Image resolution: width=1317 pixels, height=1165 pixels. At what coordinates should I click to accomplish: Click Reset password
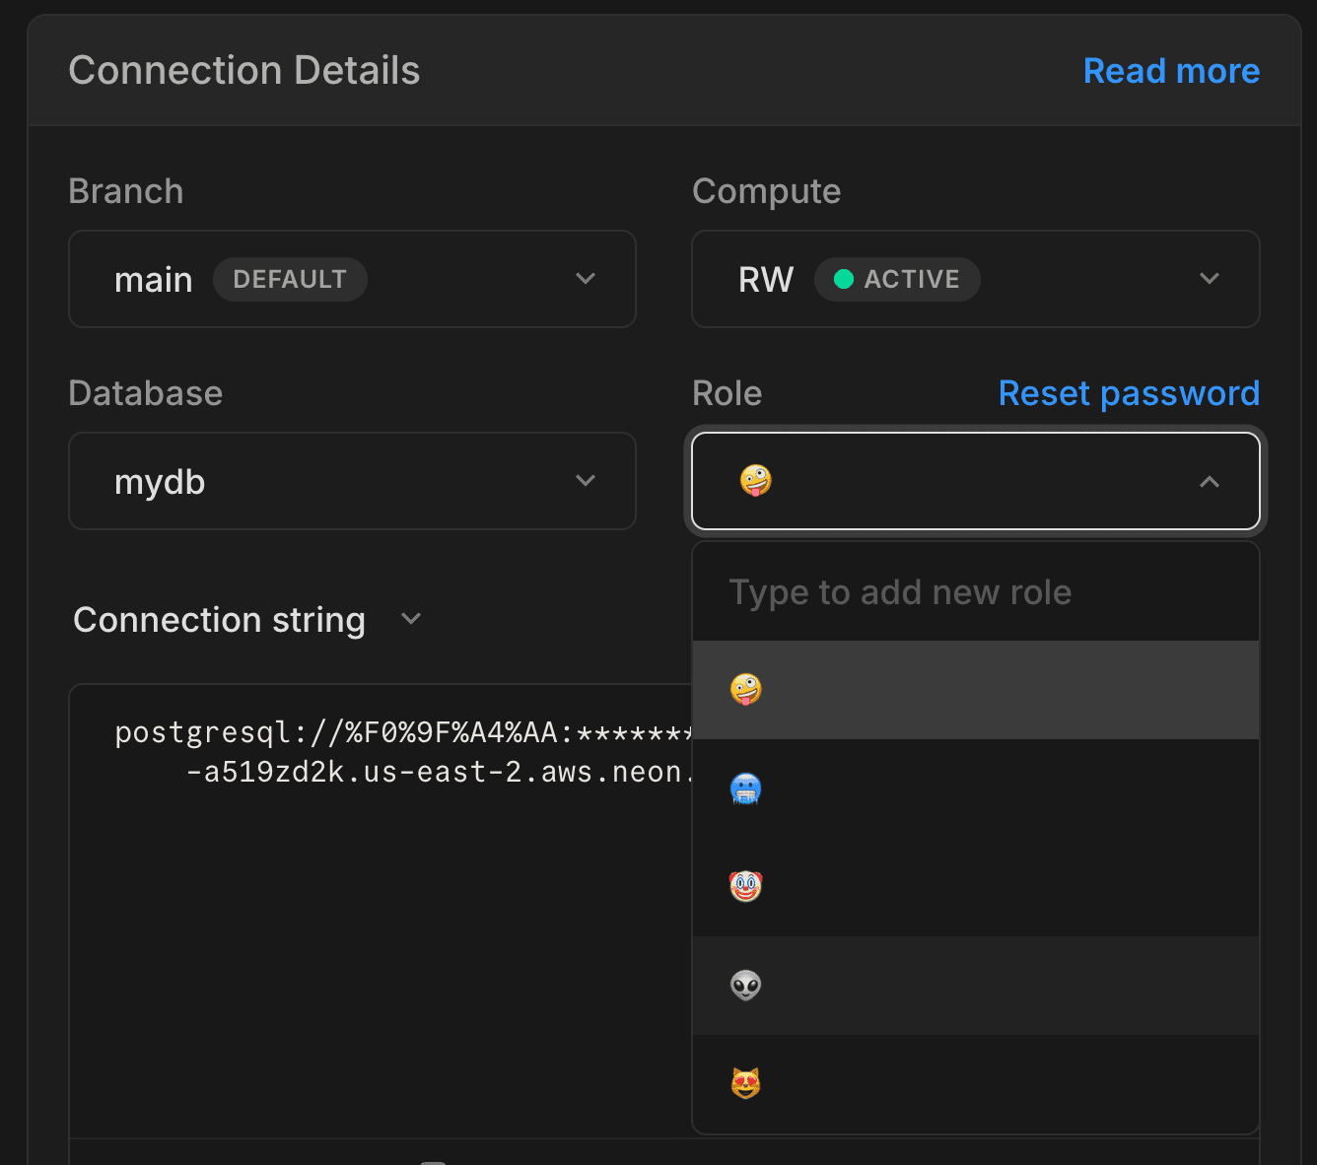pos(1129,392)
